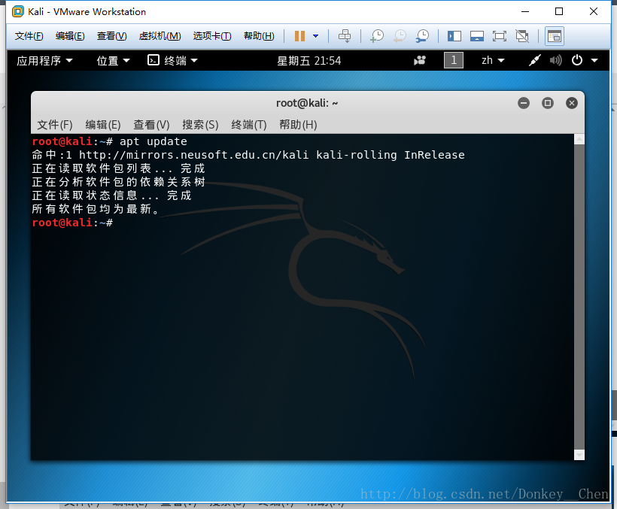Image resolution: width=617 pixels, height=509 pixels.
Task: Close the VMware Workstation window
Action: (x=594, y=12)
